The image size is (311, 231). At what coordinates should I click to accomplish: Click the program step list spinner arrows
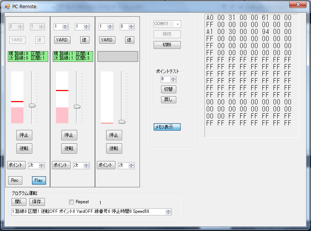(x=168, y=212)
